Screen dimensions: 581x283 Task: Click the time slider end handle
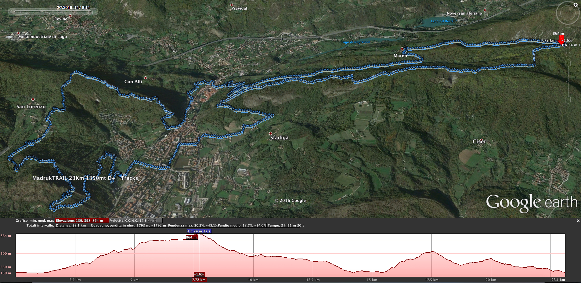[x=90, y=12]
